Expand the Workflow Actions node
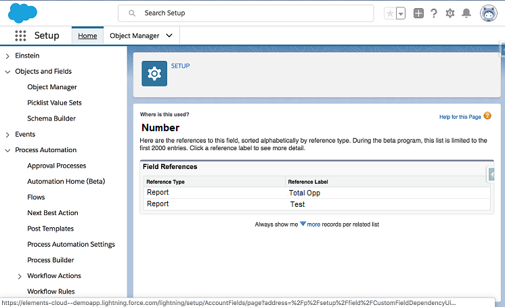505x307 pixels. click(x=20, y=276)
